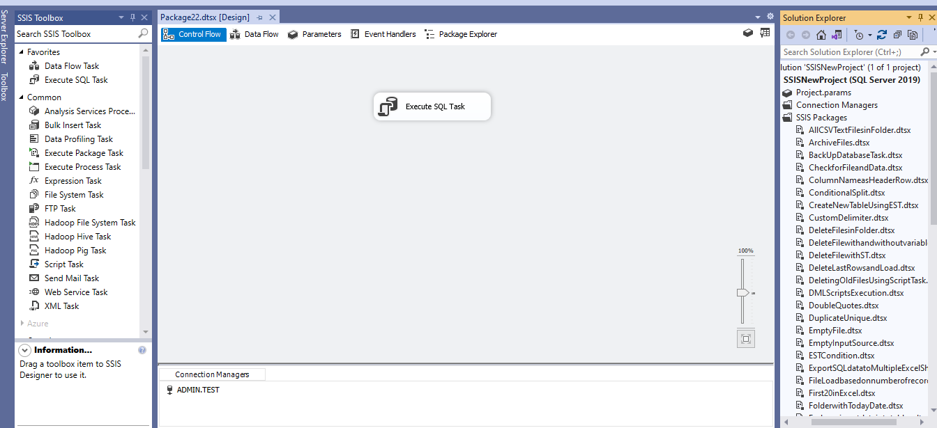Select the Analysis Services Processing Task icon
The image size is (937, 428).
point(34,111)
